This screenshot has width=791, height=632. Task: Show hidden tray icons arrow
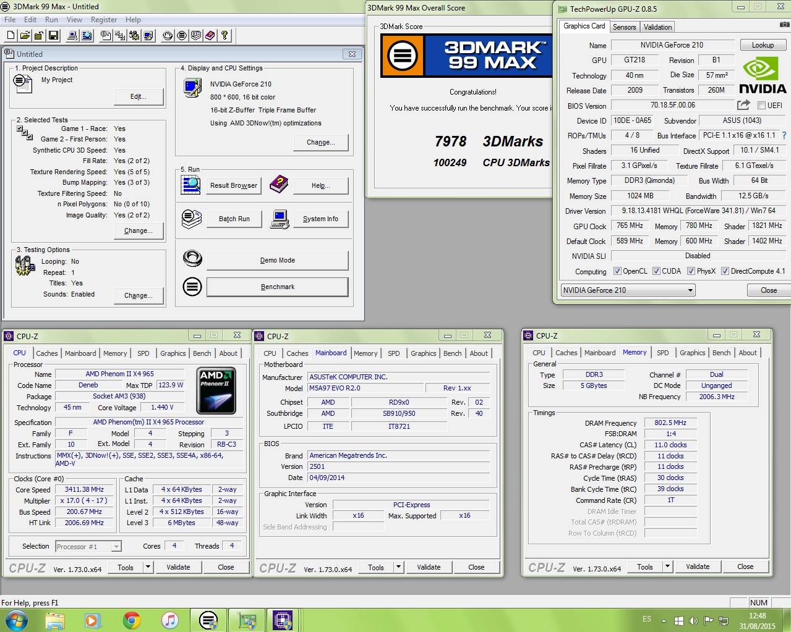click(664, 620)
